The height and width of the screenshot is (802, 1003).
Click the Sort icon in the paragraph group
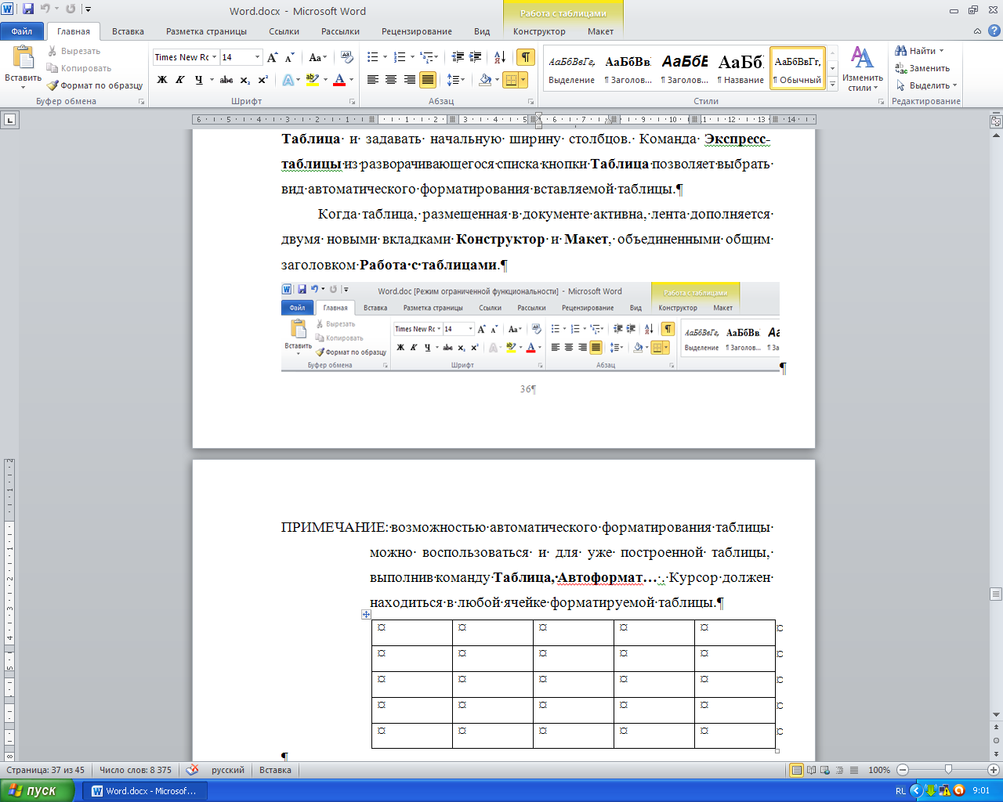500,57
